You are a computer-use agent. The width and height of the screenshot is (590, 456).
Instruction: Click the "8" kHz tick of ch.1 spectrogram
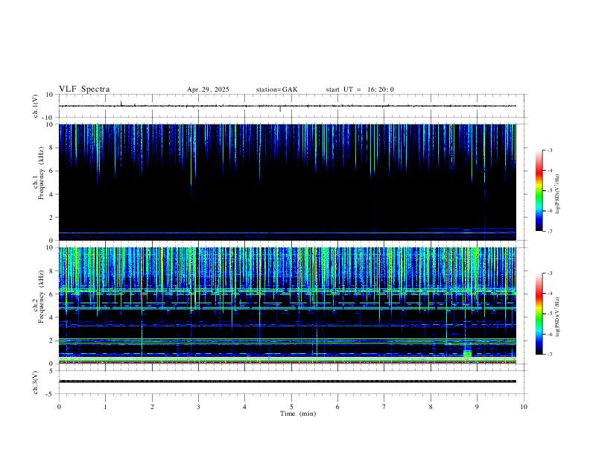(x=51, y=148)
